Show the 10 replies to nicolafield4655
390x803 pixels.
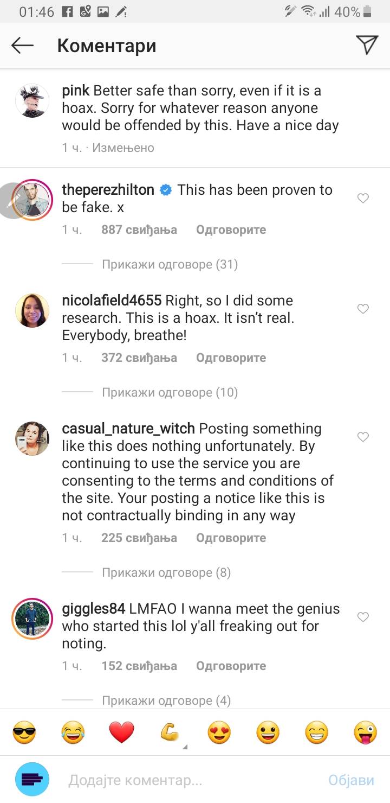[x=170, y=392]
